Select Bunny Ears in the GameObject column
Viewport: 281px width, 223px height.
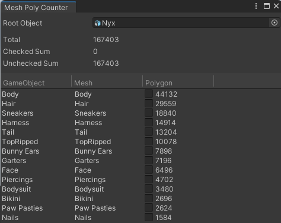point(21,151)
